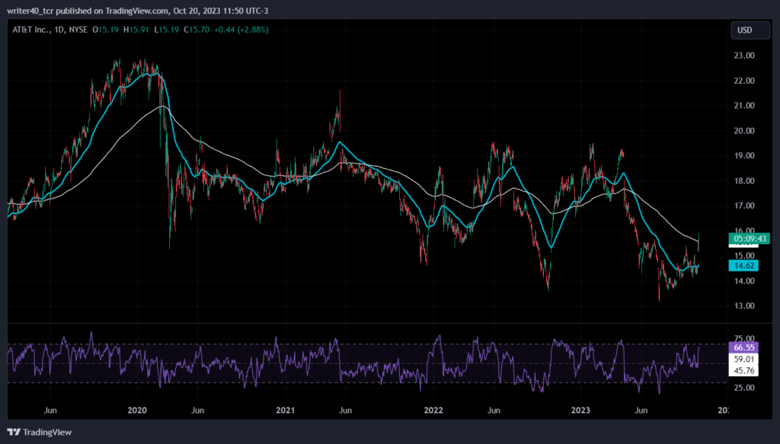Click the 2022 time axis label
Image resolution: width=780 pixels, height=444 pixels.
click(x=433, y=411)
